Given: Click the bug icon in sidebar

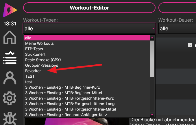Looking at the screenshot, I should coord(10,119).
